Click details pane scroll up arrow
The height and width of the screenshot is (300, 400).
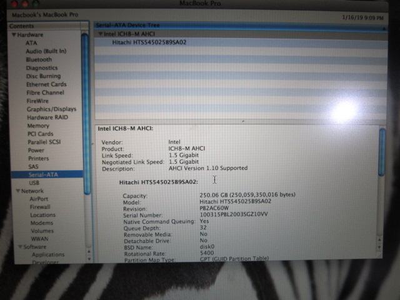(x=379, y=240)
